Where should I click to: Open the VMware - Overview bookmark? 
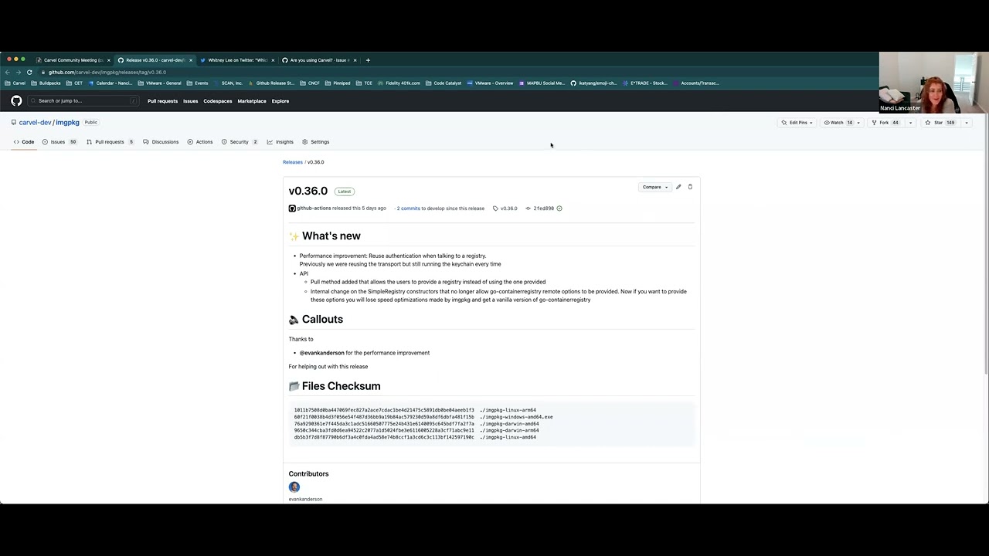[490, 83]
